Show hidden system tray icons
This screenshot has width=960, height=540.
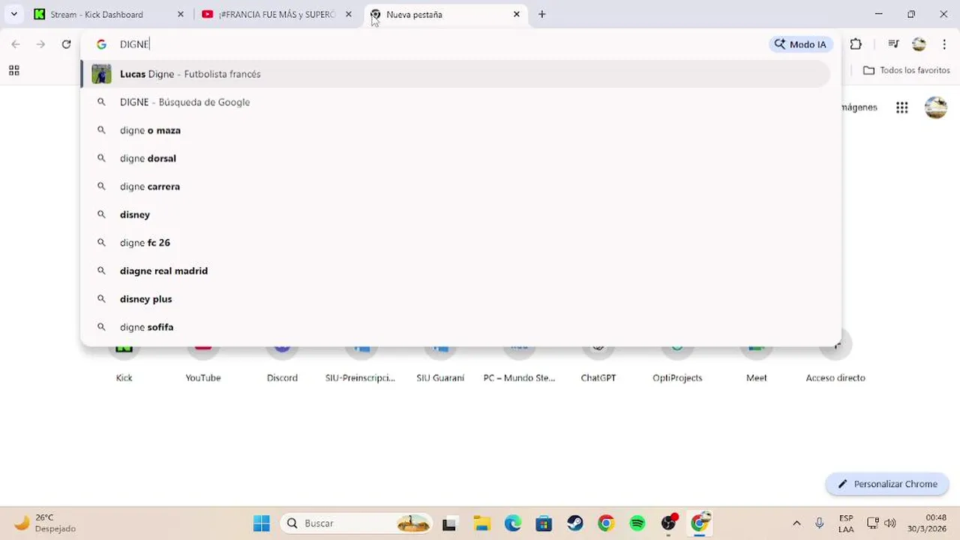coord(796,523)
